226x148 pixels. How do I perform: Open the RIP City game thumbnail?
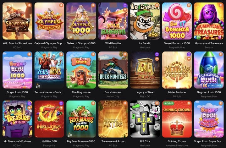[145, 119]
